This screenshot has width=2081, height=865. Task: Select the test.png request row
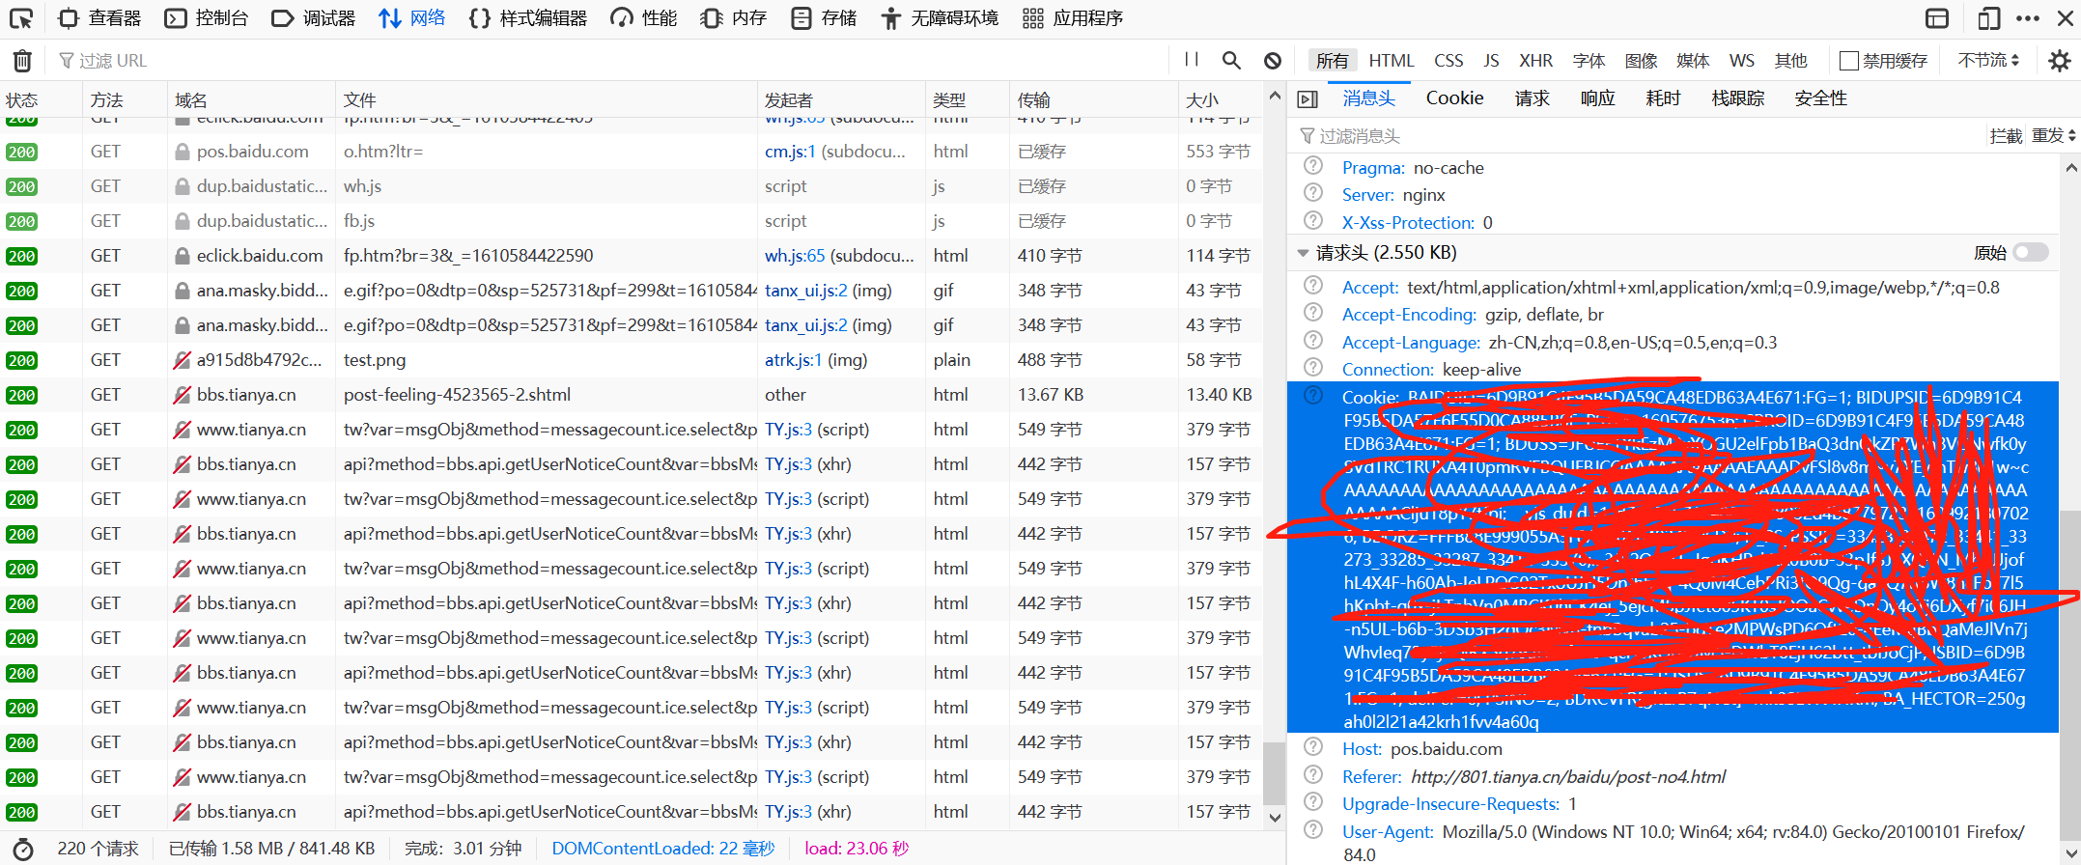click(x=632, y=360)
